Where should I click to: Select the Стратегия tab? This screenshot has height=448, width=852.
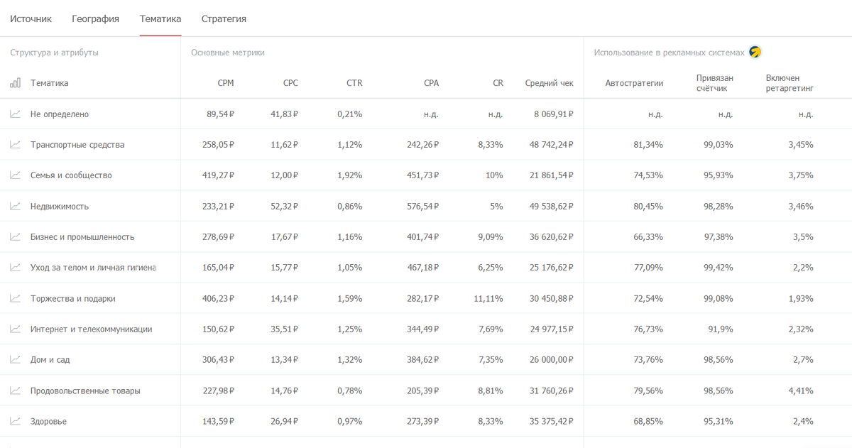point(224,19)
